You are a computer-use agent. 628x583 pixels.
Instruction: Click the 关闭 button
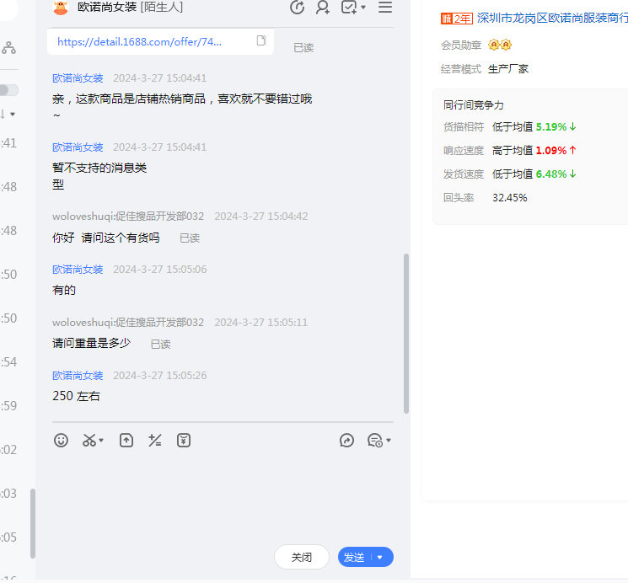[302, 557]
